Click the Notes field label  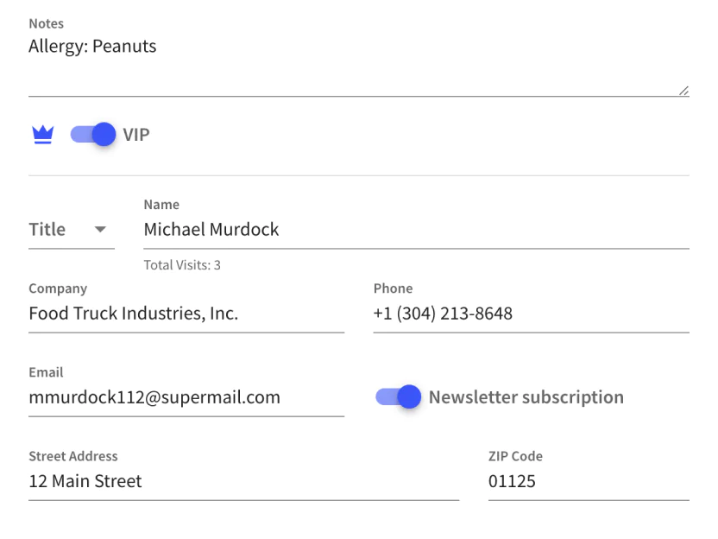(x=47, y=24)
